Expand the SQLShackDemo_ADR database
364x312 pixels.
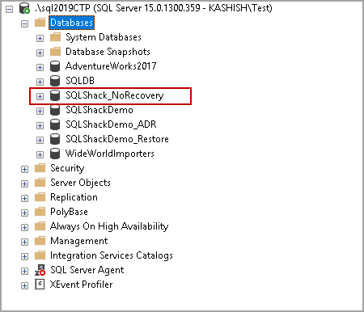[40, 126]
